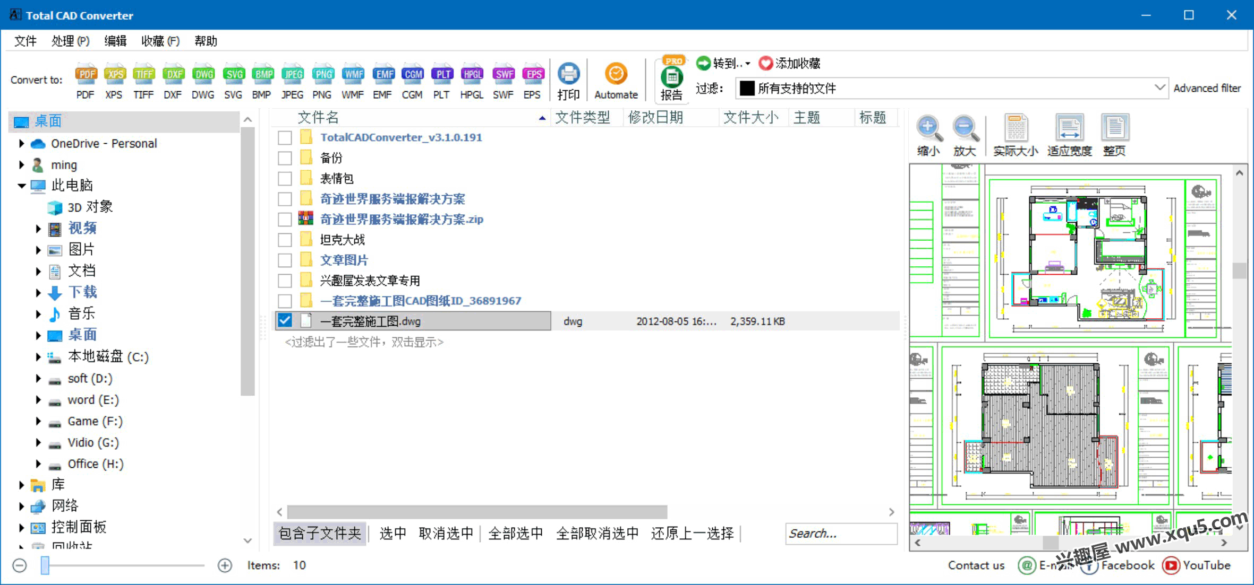Open the Automate scheduler

pos(616,82)
